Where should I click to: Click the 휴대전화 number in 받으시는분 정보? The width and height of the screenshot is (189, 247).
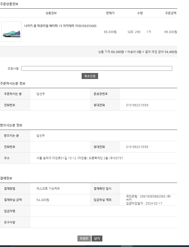pyautogui.click(x=137, y=147)
